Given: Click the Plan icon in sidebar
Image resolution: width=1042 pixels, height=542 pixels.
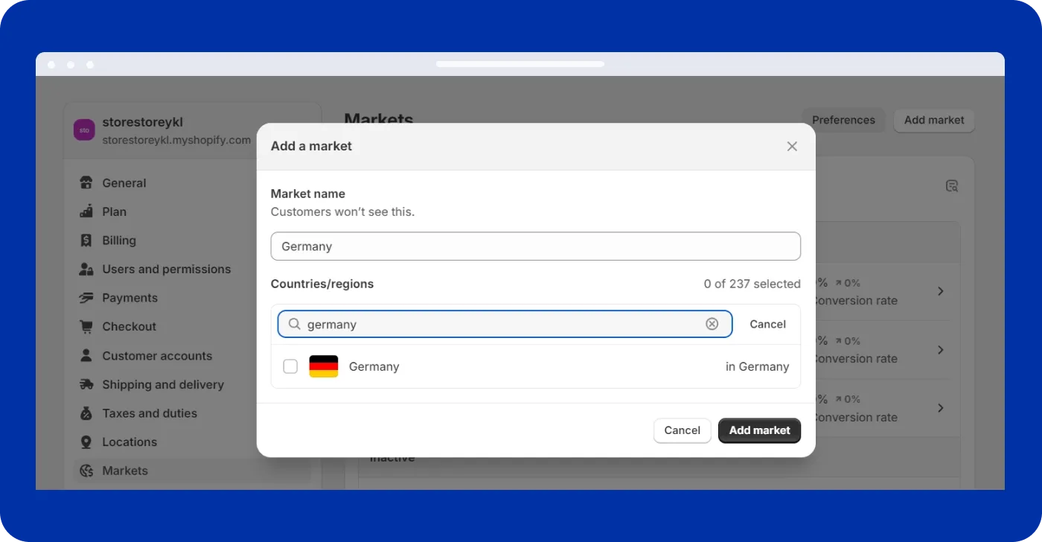Looking at the screenshot, I should 86,211.
